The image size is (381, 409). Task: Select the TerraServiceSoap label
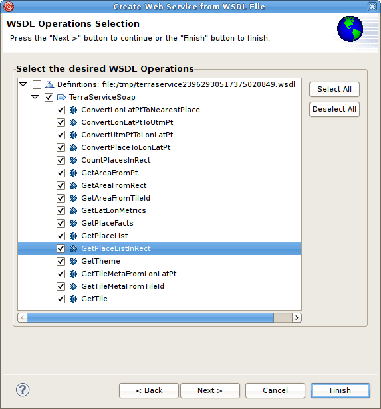pos(102,98)
